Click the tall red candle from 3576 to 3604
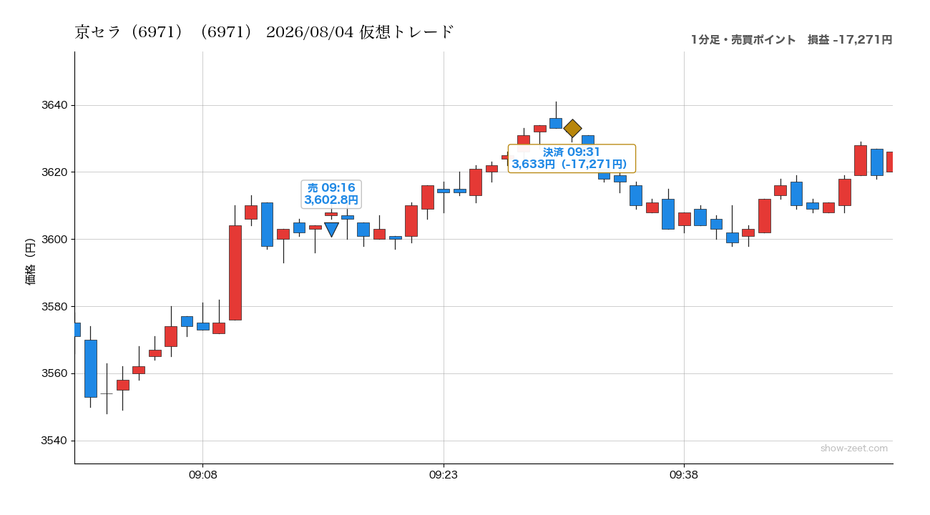Screen dimensions: 930x515 (x=235, y=273)
